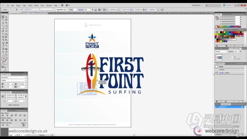This screenshot has width=247, height=139.
Task: Click the Change Screen Mode icon
Action: click(4, 70)
